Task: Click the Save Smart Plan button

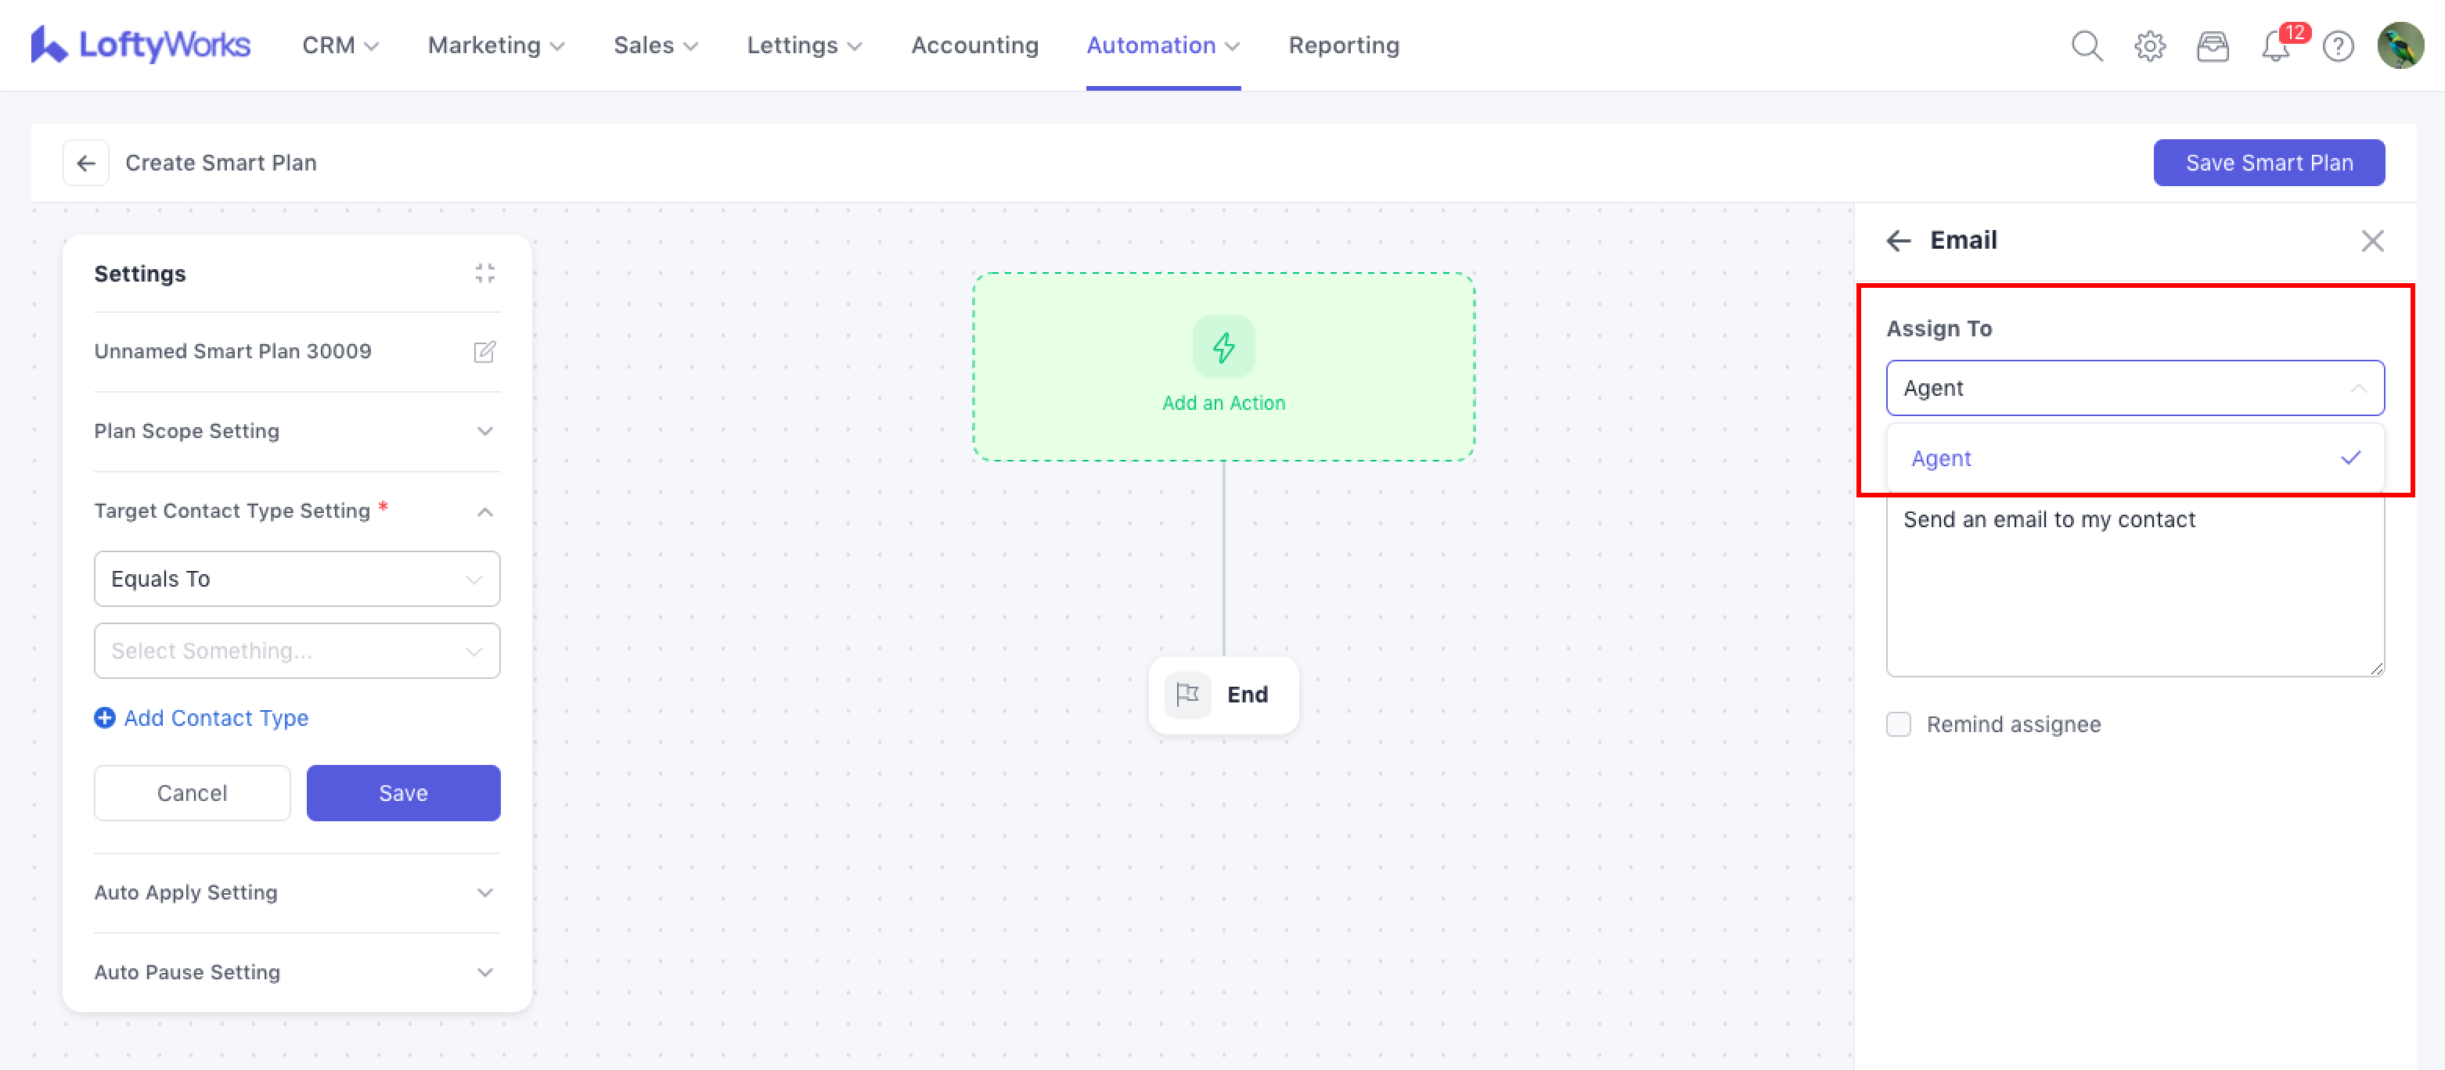Action: 2267,163
